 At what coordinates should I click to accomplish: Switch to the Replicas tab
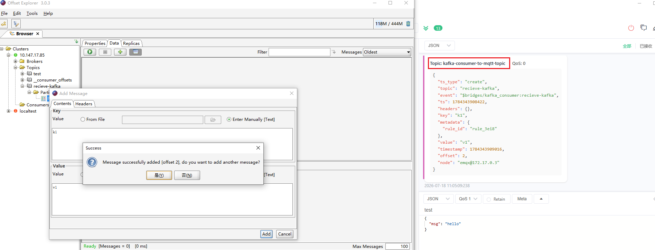[x=131, y=44]
